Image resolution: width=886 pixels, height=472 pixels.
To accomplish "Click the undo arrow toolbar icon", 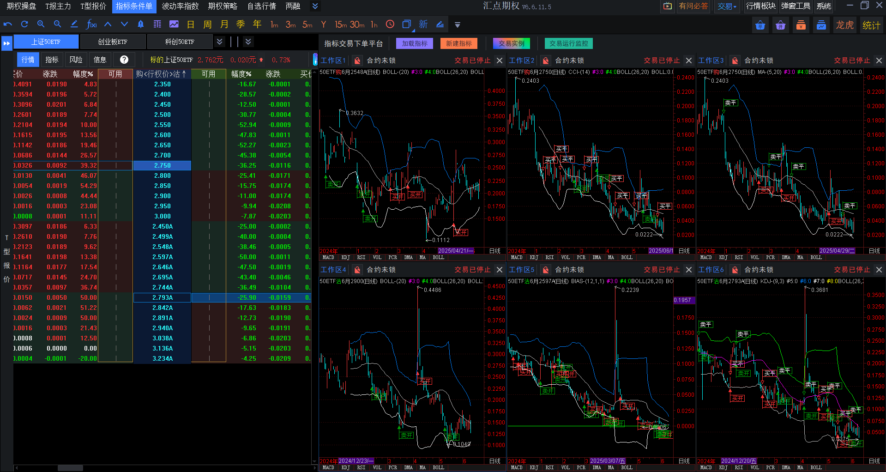I will point(8,24).
